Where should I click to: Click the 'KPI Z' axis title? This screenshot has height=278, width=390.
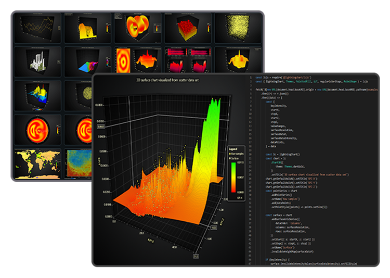[222, 221]
